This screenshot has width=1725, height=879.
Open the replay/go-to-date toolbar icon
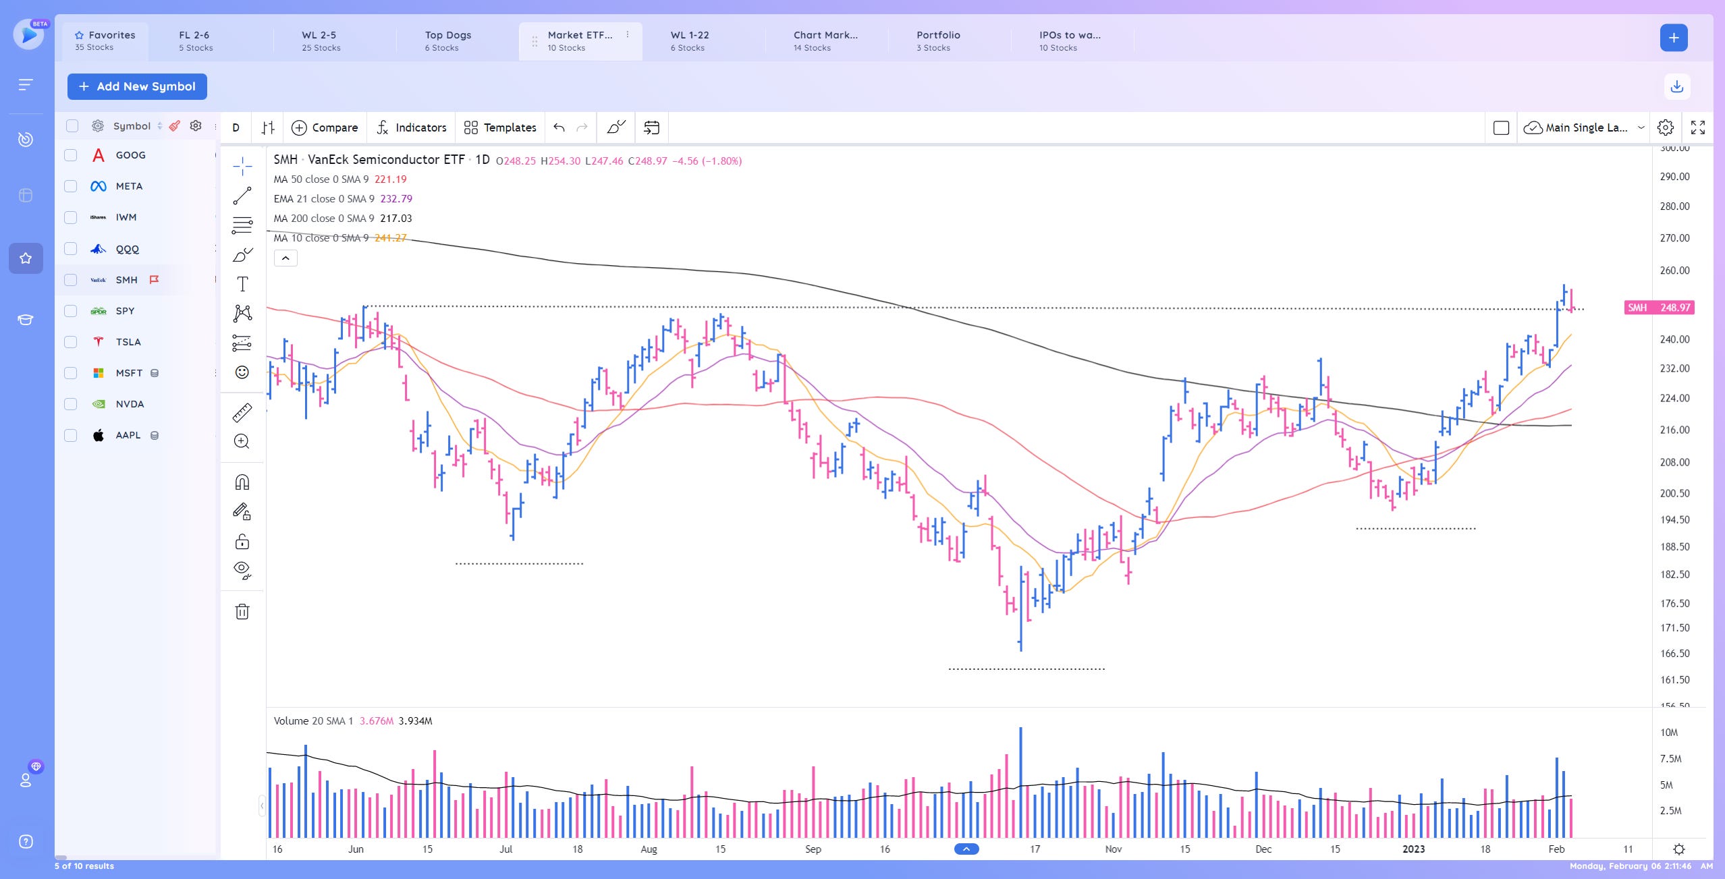(x=651, y=127)
